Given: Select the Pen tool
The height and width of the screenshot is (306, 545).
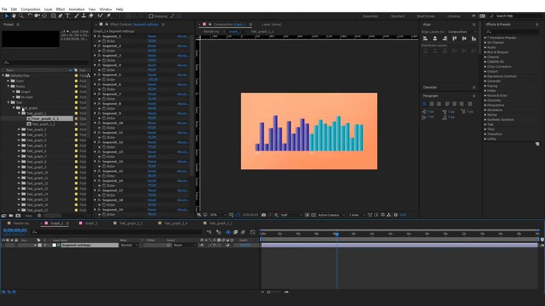Looking at the screenshot, I should pos(60,16).
